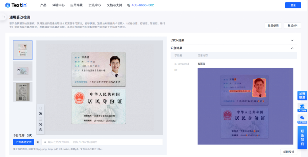308x157 pixels.
Task: Open the sidebar menu toggle icon
Action: tap(3, 17)
